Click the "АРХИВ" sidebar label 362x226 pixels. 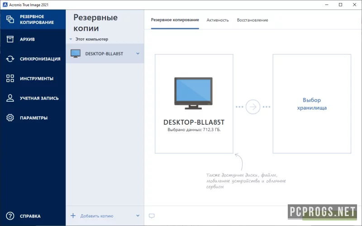pyautogui.click(x=27, y=39)
